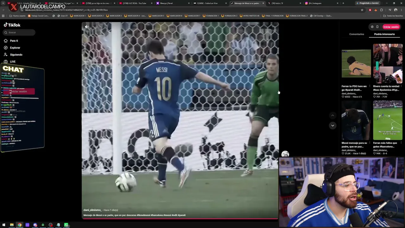This screenshot has height=228, width=405.
Task: Open File Explorer from the taskbar
Action: (x=12, y=225)
